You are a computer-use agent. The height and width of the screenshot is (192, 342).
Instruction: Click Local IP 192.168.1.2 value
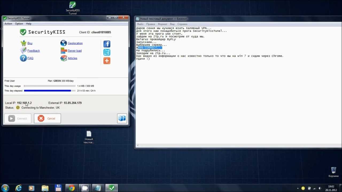coord(24,103)
